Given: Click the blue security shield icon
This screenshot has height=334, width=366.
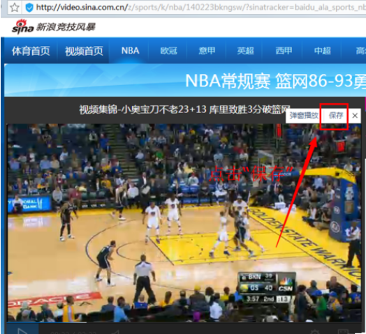Looking at the screenshot, I should 29,8.
